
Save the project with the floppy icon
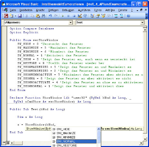[x=20, y=16]
